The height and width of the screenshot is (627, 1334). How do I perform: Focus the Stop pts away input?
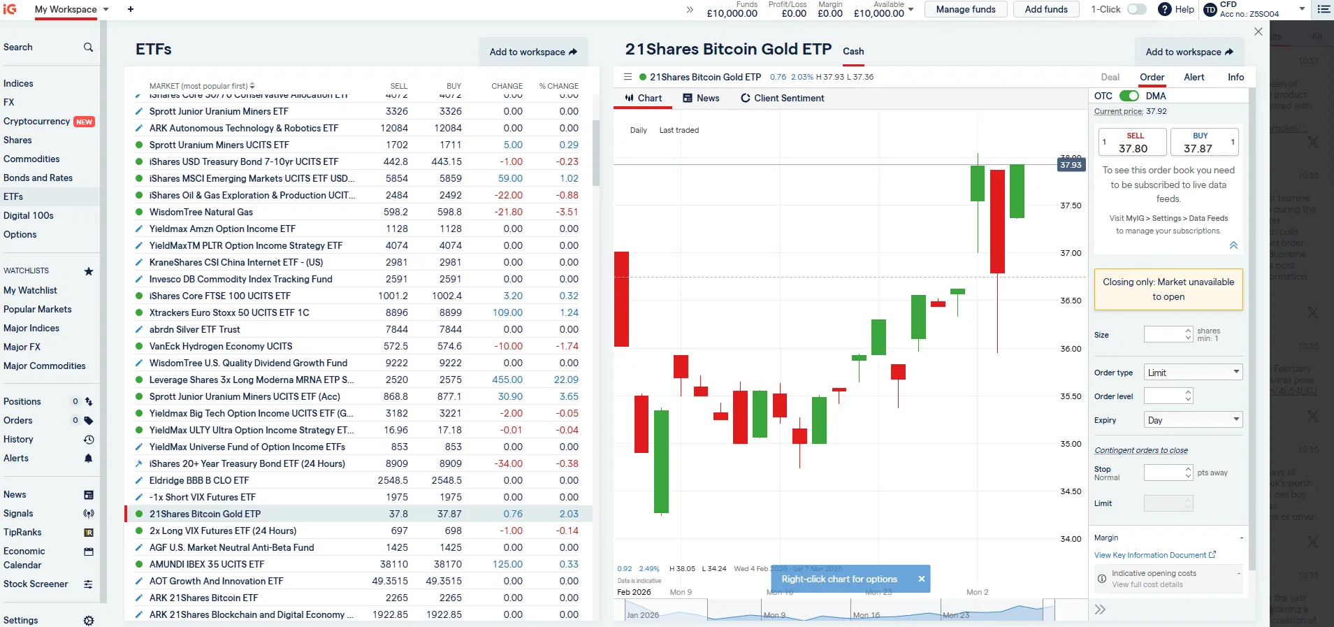[x=1163, y=473]
